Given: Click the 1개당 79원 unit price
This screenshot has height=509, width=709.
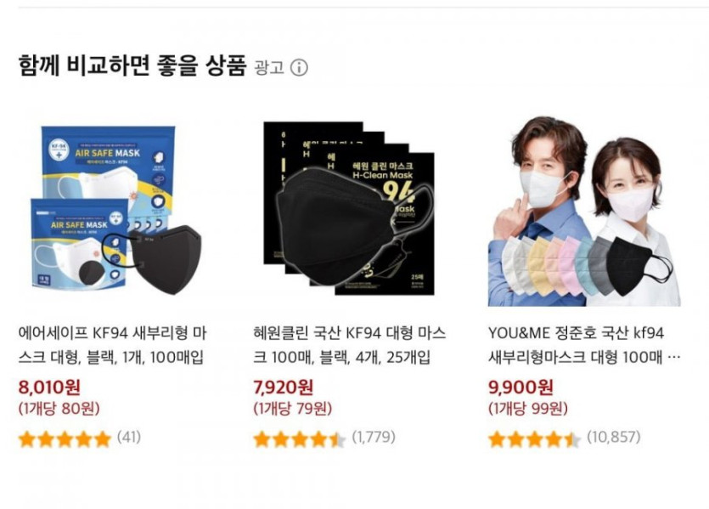Looking at the screenshot, I should (293, 409).
